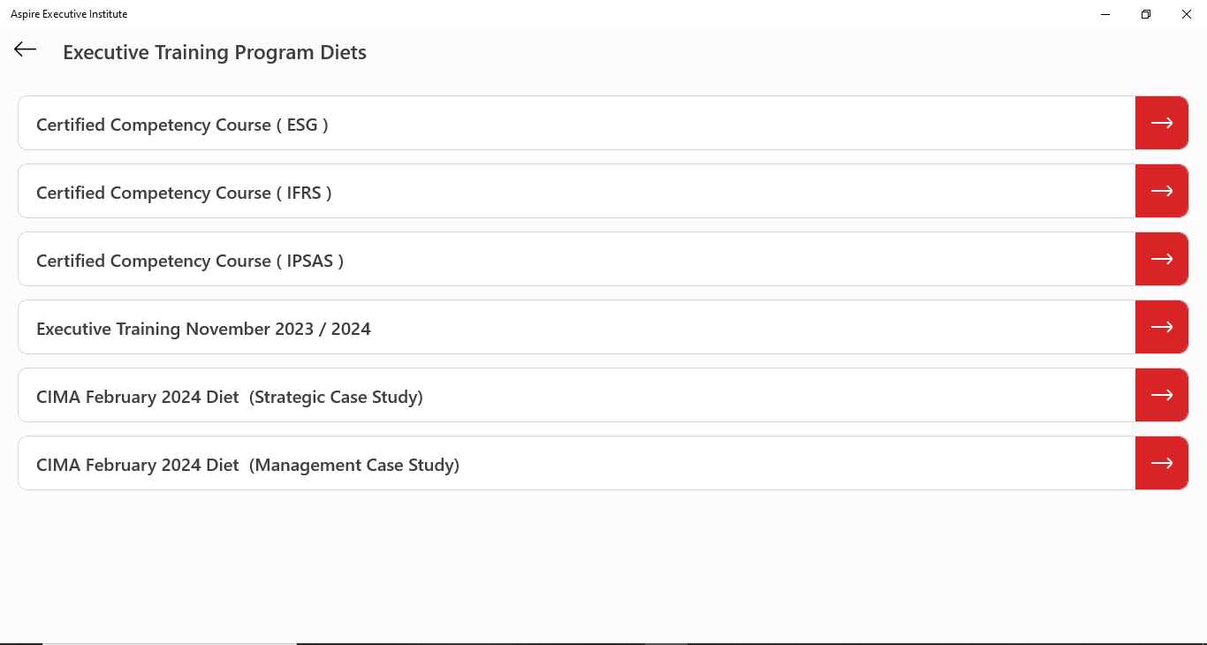Restore down the application window

pos(1146,14)
